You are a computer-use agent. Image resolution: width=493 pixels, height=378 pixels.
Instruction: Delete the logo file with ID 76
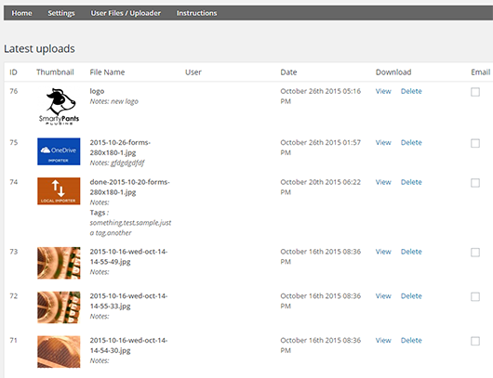(x=411, y=91)
